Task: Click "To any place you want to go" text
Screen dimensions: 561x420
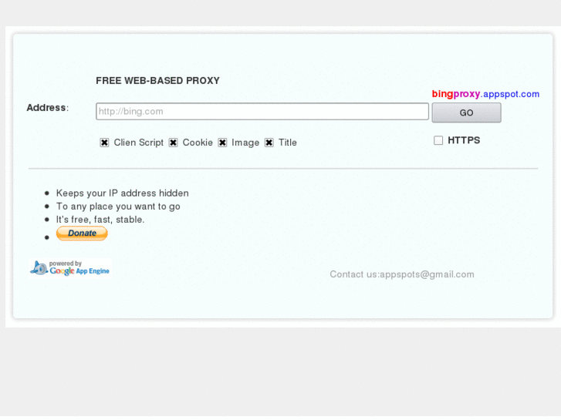Action: pyautogui.click(x=118, y=207)
